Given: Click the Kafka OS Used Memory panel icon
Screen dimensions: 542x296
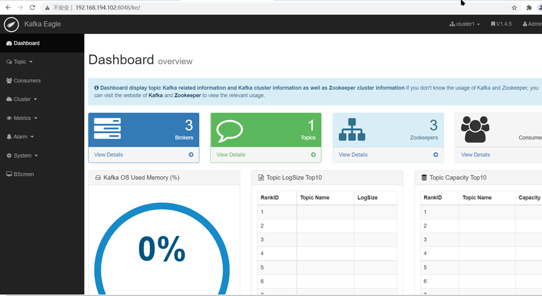Looking at the screenshot, I should click(x=98, y=178).
